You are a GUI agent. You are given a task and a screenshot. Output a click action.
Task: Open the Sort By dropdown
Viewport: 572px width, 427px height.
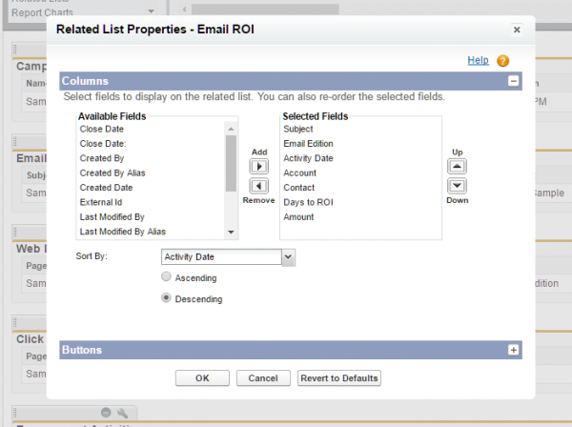[289, 256]
